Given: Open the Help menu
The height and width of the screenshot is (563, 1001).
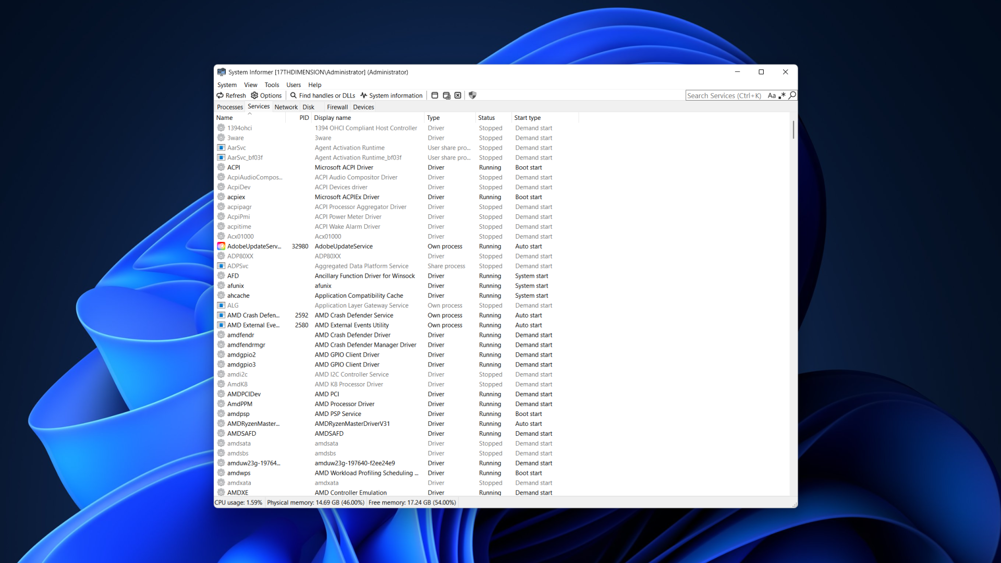Looking at the screenshot, I should point(315,85).
